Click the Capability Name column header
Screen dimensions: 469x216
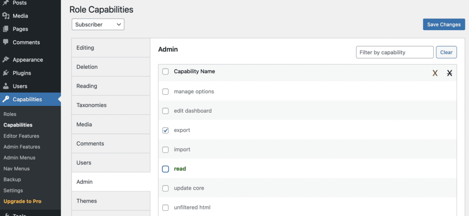tap(194, 72)
